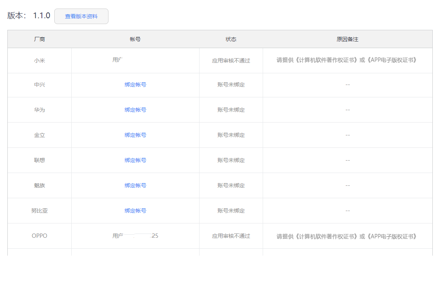Screen dimensions: 444x282
Task: Click the OPPO row reason note text
Action: click(347, 236)
